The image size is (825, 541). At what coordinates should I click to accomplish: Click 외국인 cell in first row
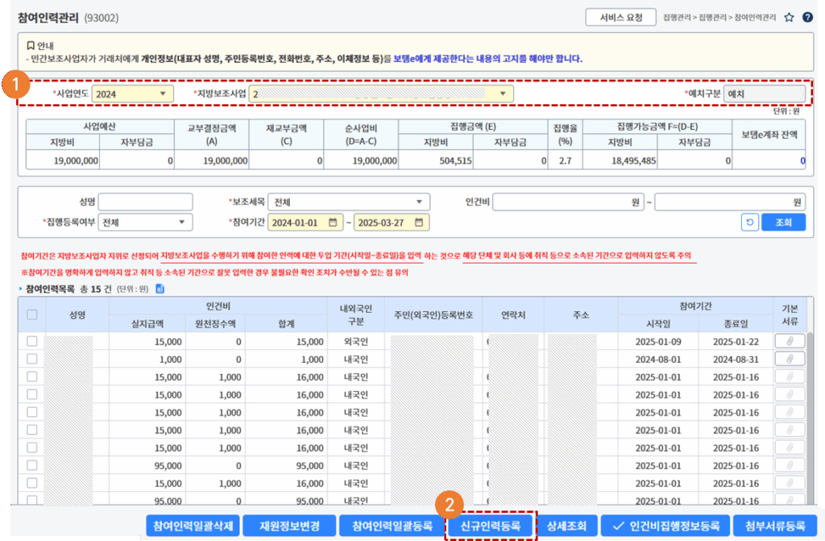click(x=355, y=341)
